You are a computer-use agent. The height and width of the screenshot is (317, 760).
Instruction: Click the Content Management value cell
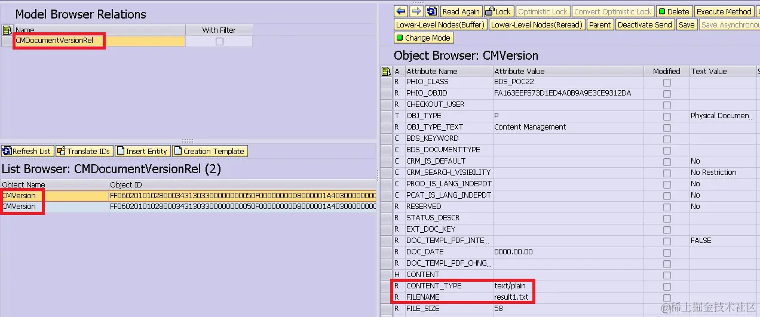530,127
